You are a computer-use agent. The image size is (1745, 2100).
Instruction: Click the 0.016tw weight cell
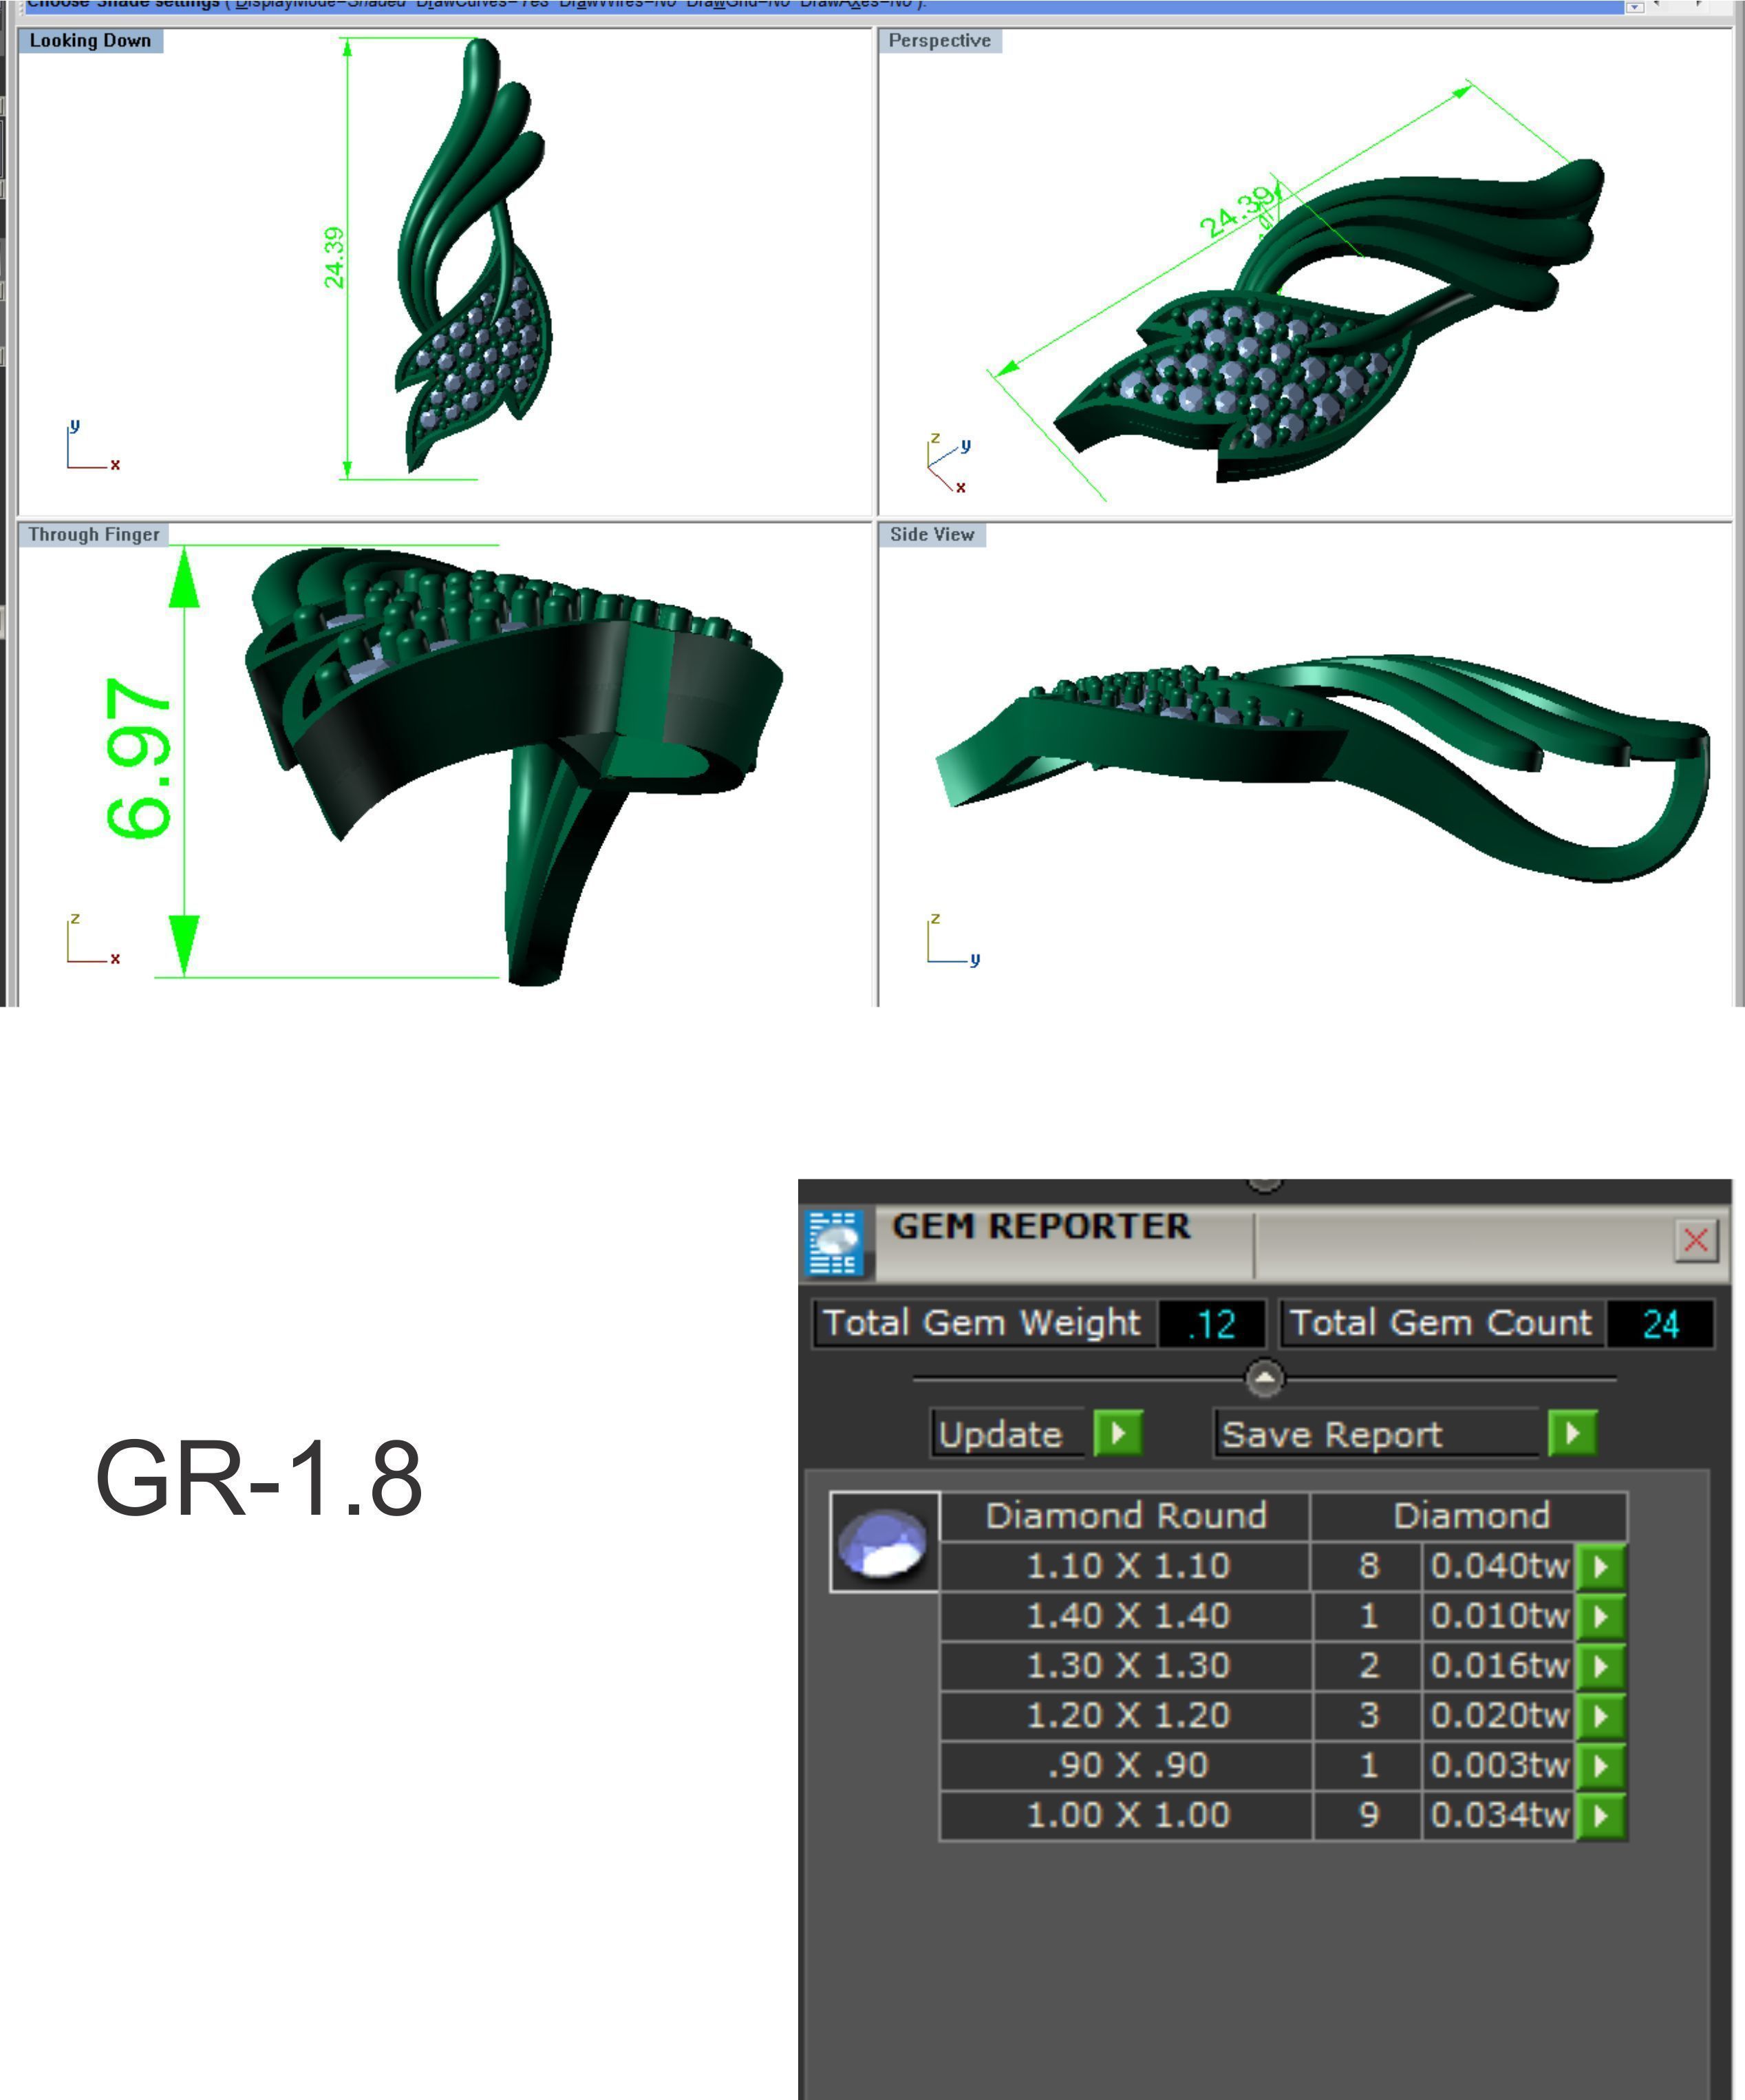pos(1498,1666)
